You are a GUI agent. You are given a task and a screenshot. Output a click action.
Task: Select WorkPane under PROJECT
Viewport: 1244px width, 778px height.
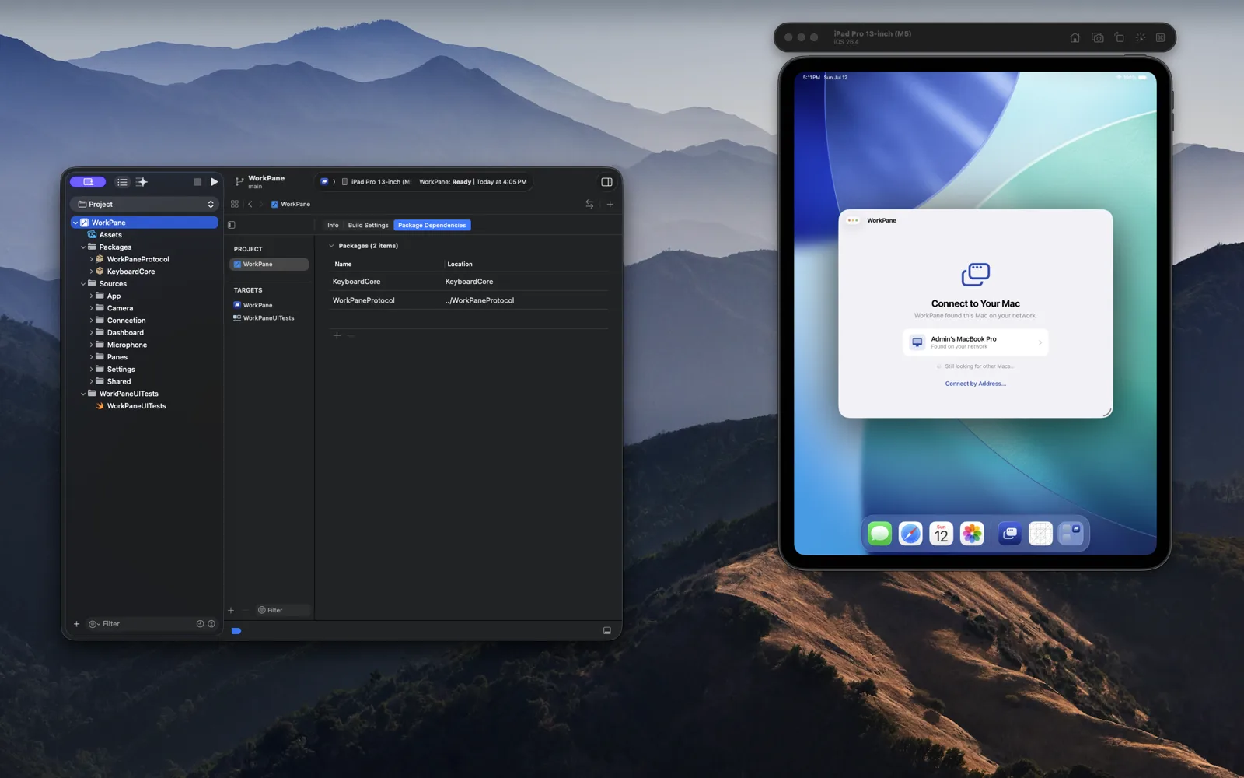[x=269, y=265]
